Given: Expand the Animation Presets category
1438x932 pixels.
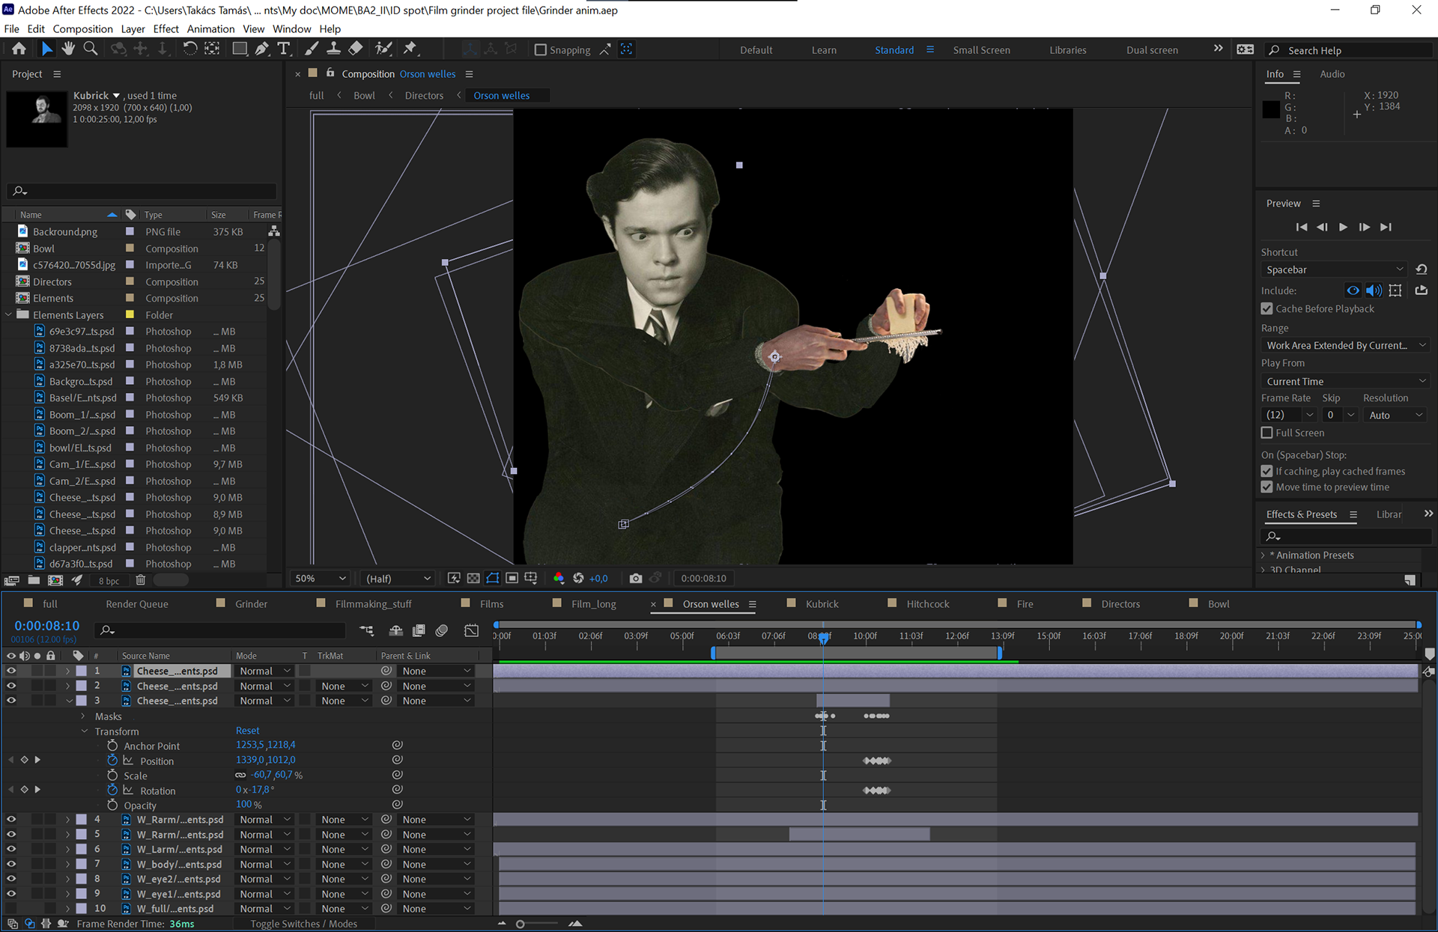Looking at the screenshot, I should (x=1264, y=555).
